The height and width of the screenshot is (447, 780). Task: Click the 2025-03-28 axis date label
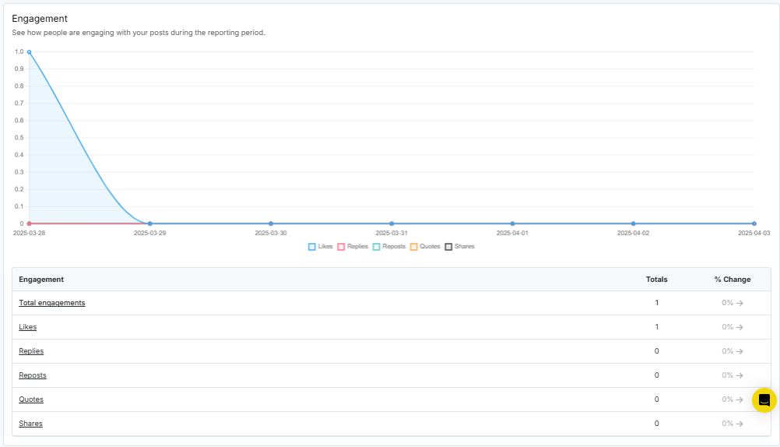[29, 233]
